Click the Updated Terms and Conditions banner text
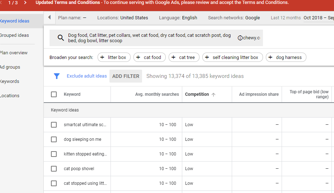This screenshot has height=193, width=334. pos(162,3)
